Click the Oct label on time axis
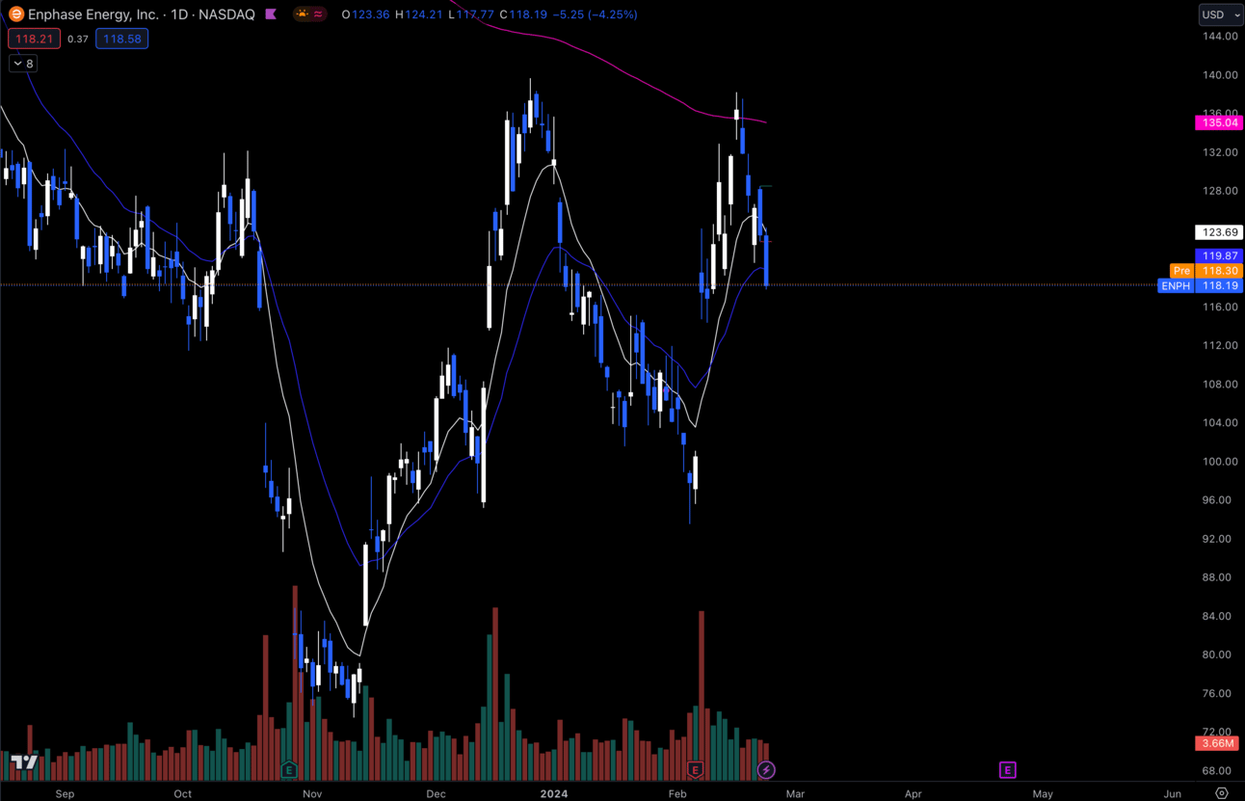Image resolution: width=1245 pixels, height=801 pixels. coord(183,793)
